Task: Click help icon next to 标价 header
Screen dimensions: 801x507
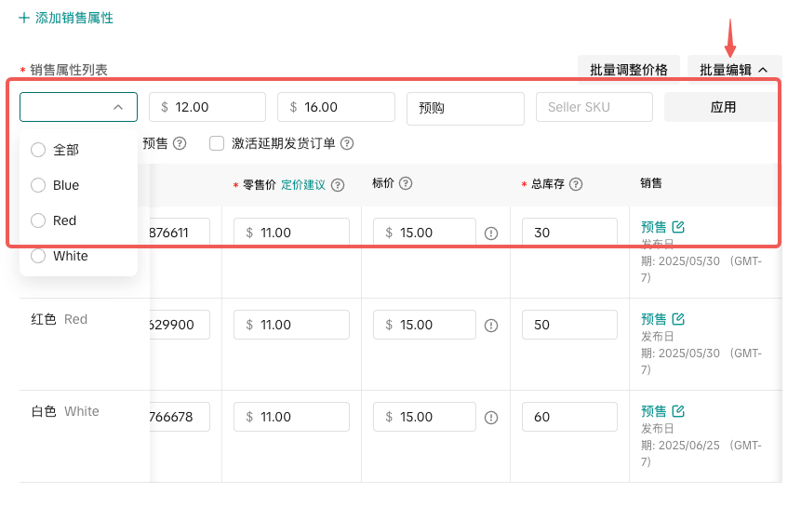Action: point(406,184)
